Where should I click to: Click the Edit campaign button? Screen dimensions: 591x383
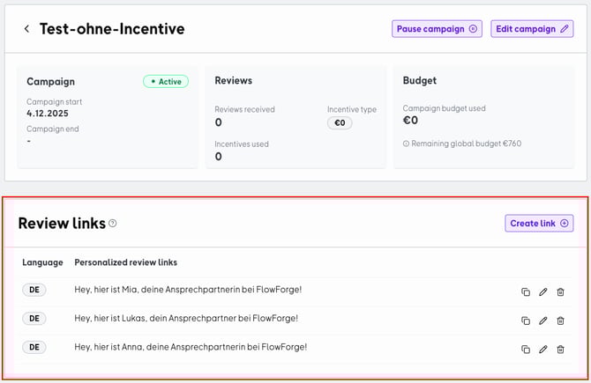(x=532, y=29)
